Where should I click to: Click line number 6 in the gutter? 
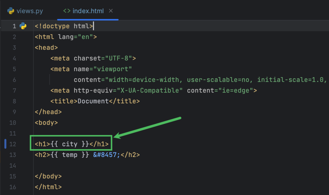point(14,80)
